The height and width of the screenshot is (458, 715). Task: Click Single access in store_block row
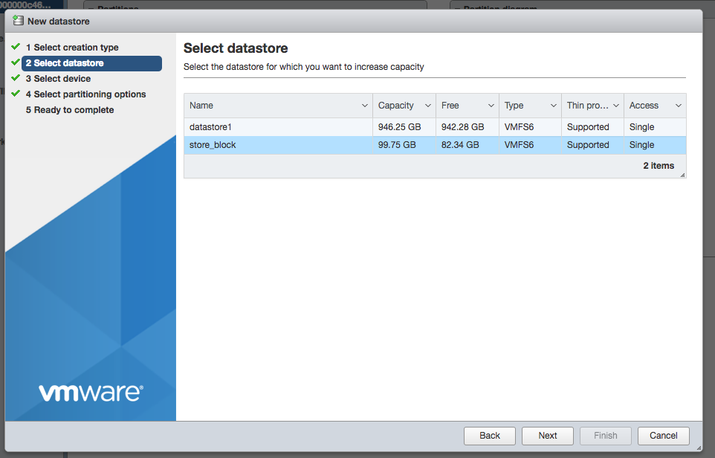641,145
